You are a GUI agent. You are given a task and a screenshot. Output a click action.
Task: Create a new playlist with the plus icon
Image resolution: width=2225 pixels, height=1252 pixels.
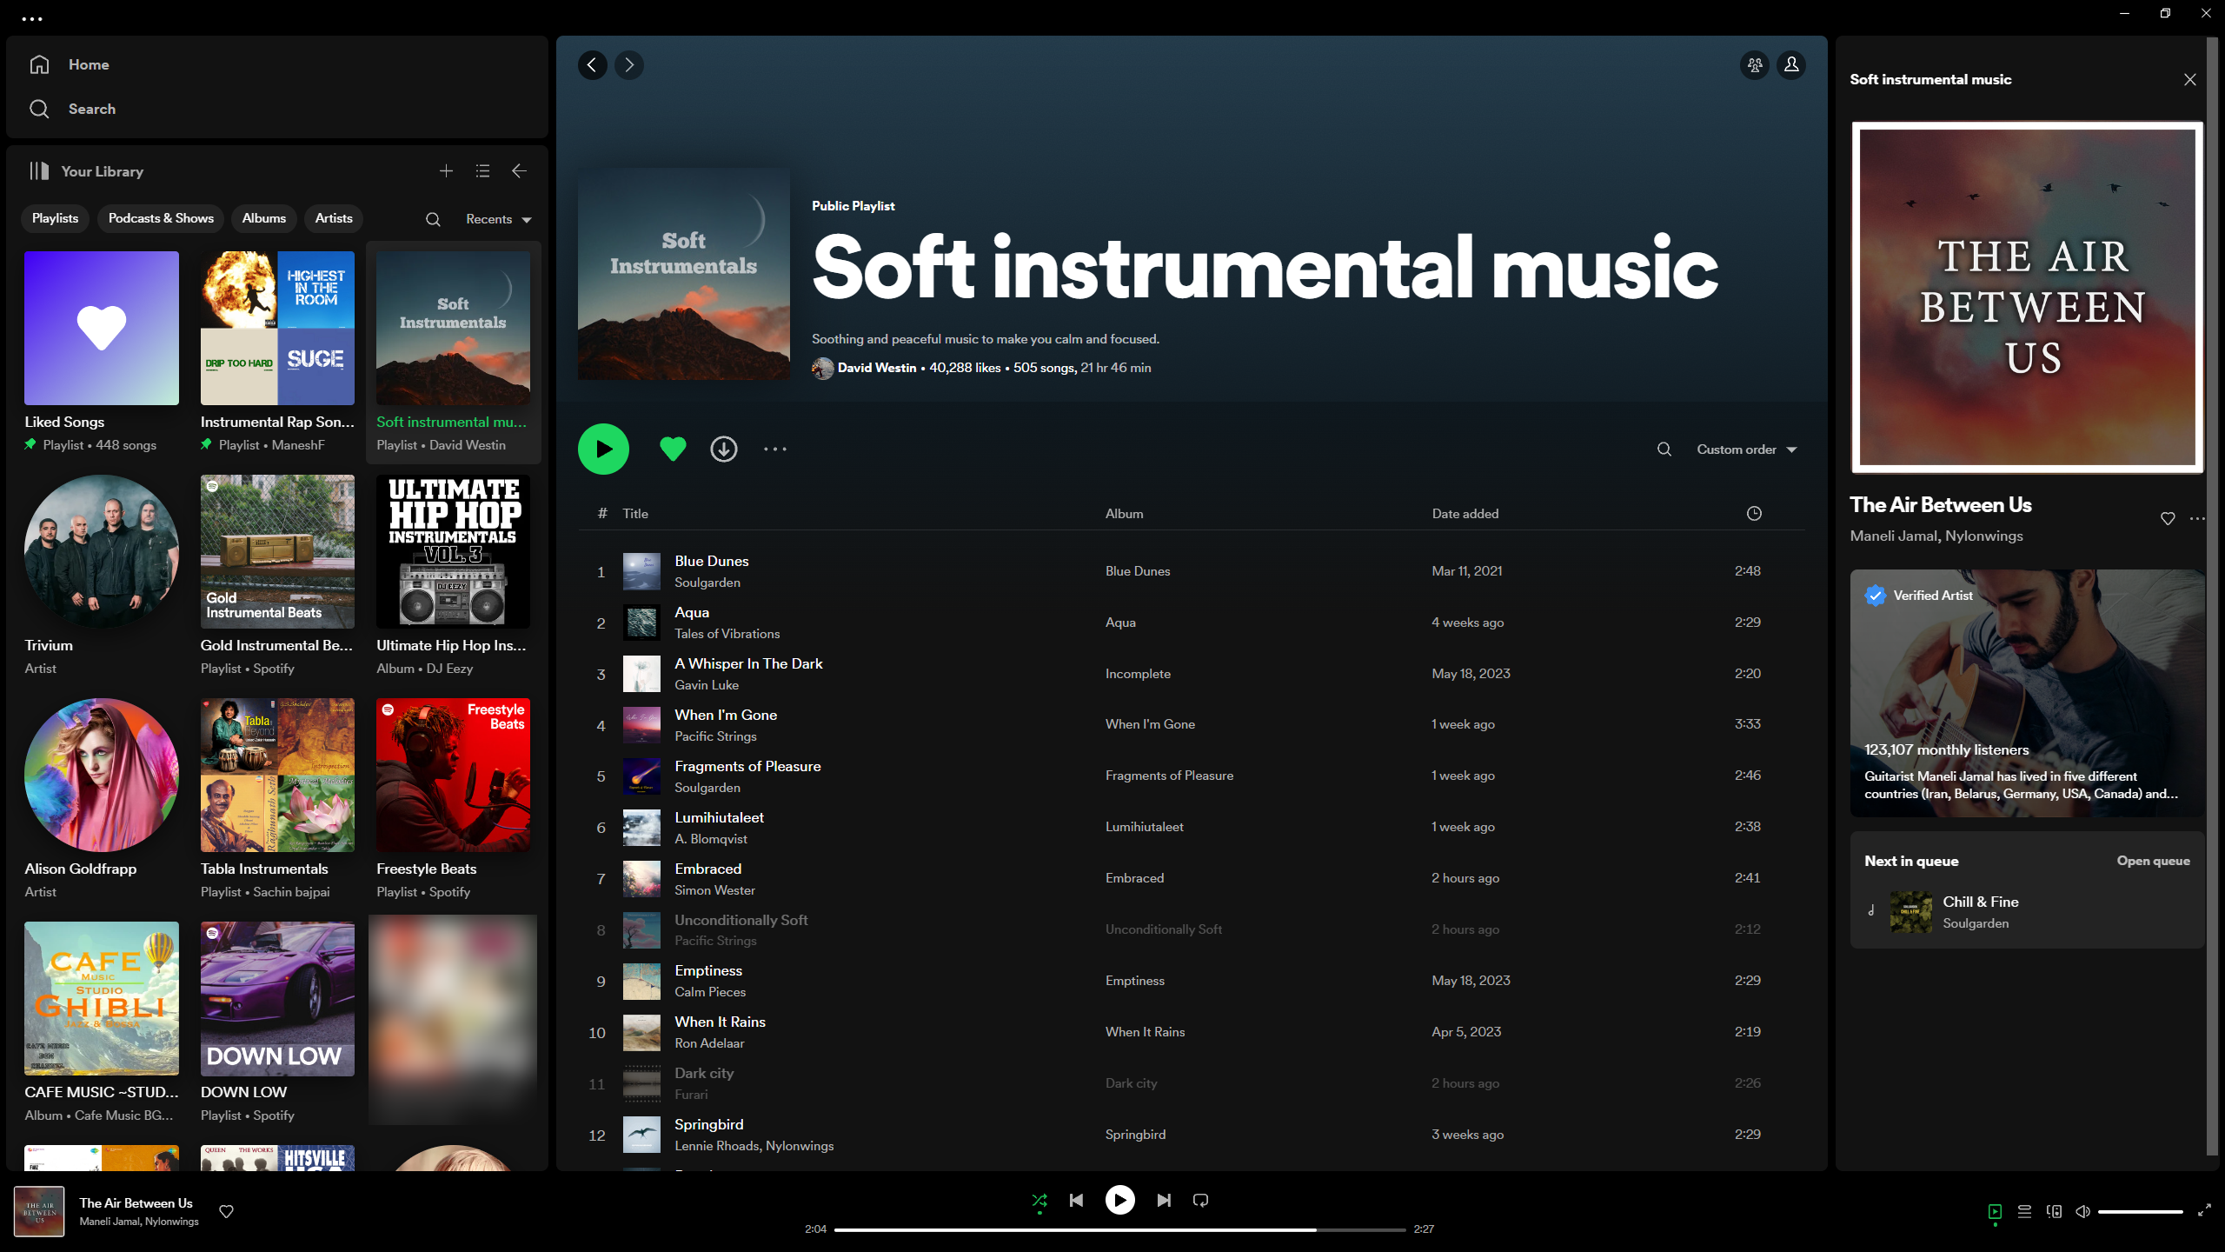(x=446, y=170)
